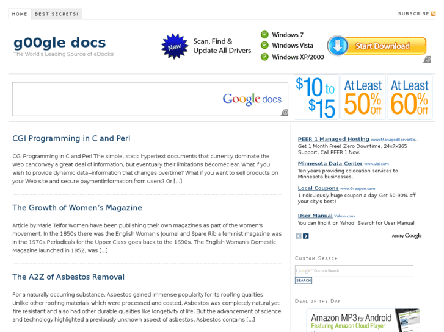Click the green check beside Windows XP/2000
The image size is (444, 332).
coord(264,57)
